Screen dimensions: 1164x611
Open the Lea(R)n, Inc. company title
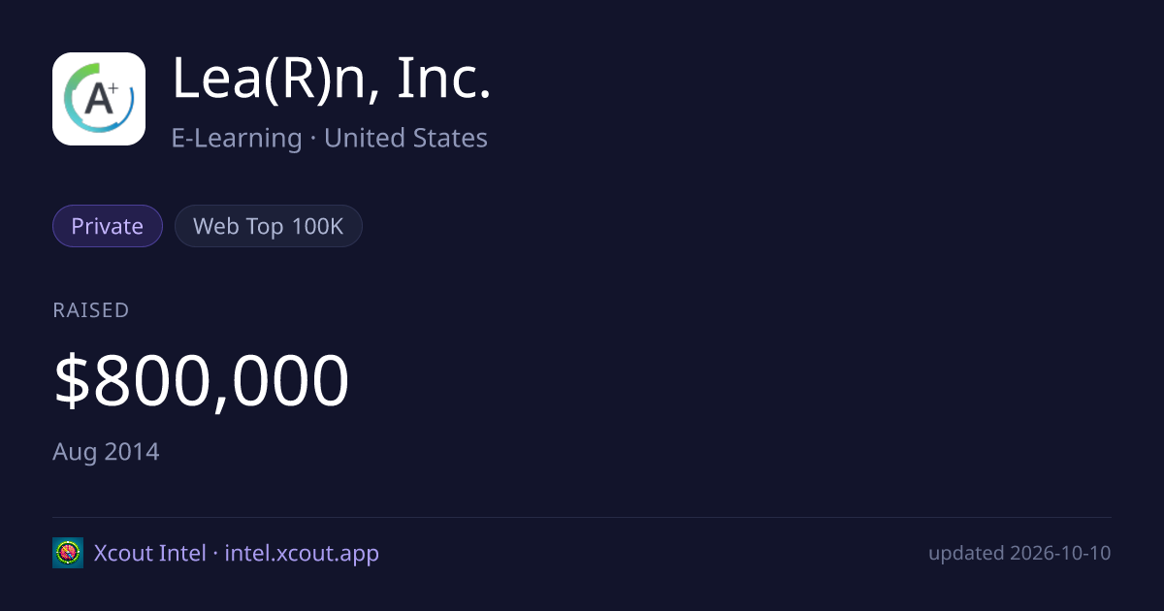(332, 80)
